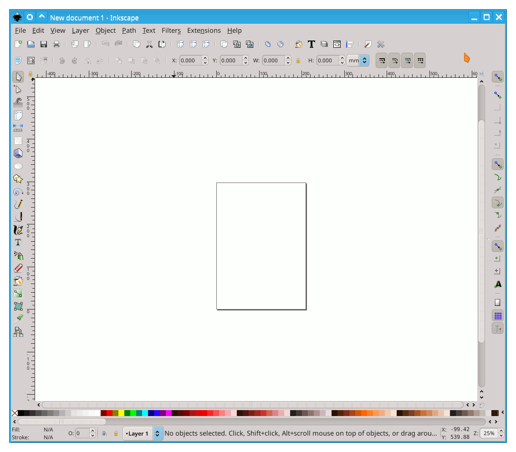Open the Filters menu

click(x=171, y=30)
